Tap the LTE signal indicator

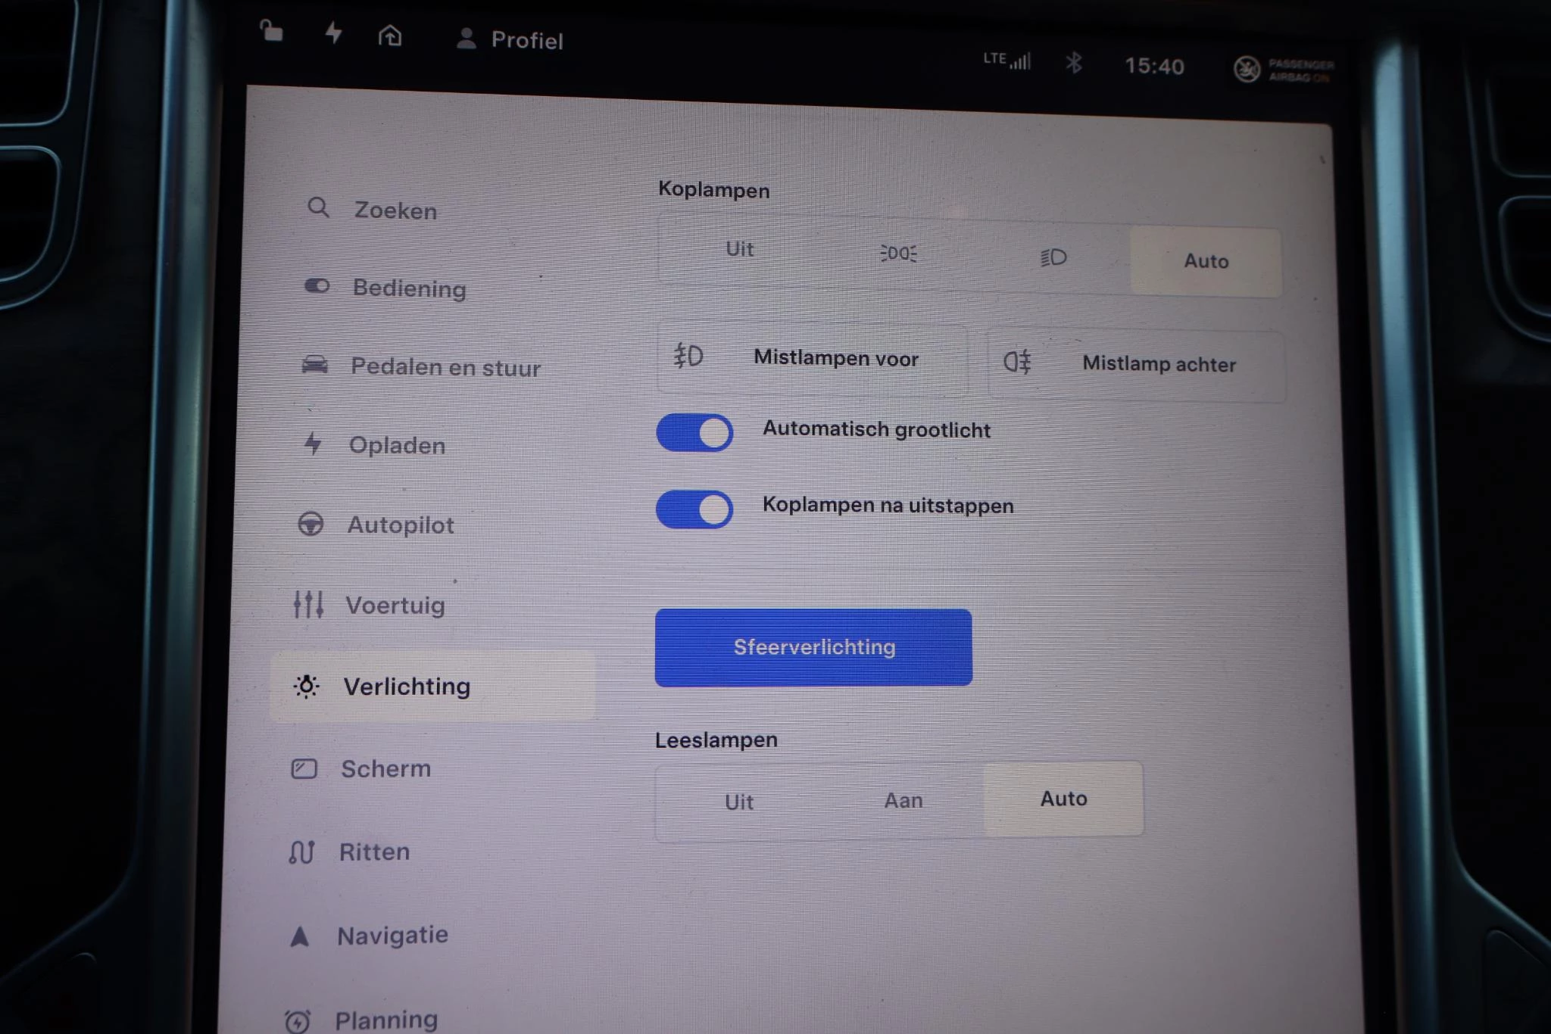[x=1007, y=60]
